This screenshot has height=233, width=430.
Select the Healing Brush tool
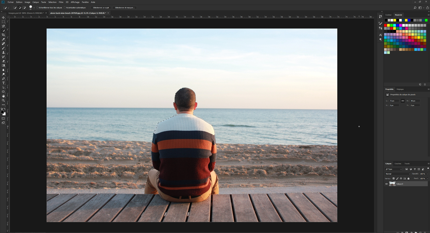(x=3, y=44)
